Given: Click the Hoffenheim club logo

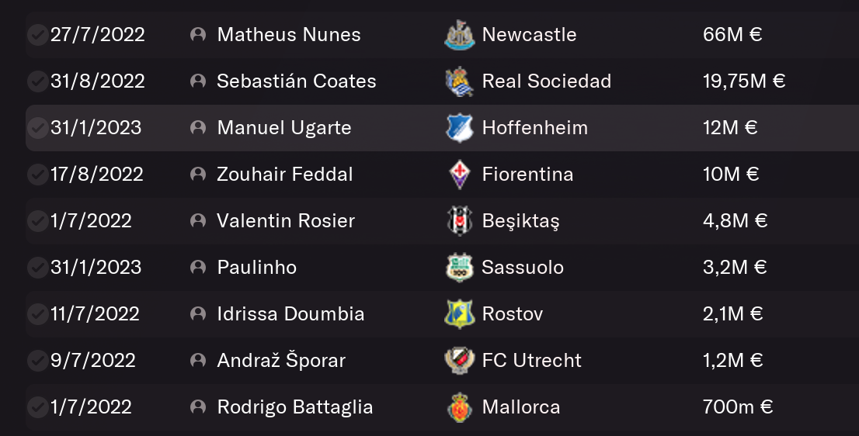Looking at the screenshot, I should (459, 128).
